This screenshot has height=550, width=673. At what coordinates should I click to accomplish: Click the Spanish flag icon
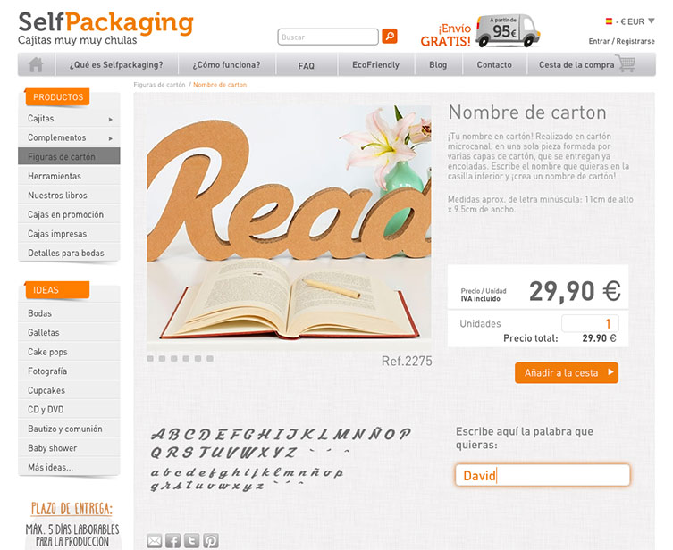click(609, 21)
